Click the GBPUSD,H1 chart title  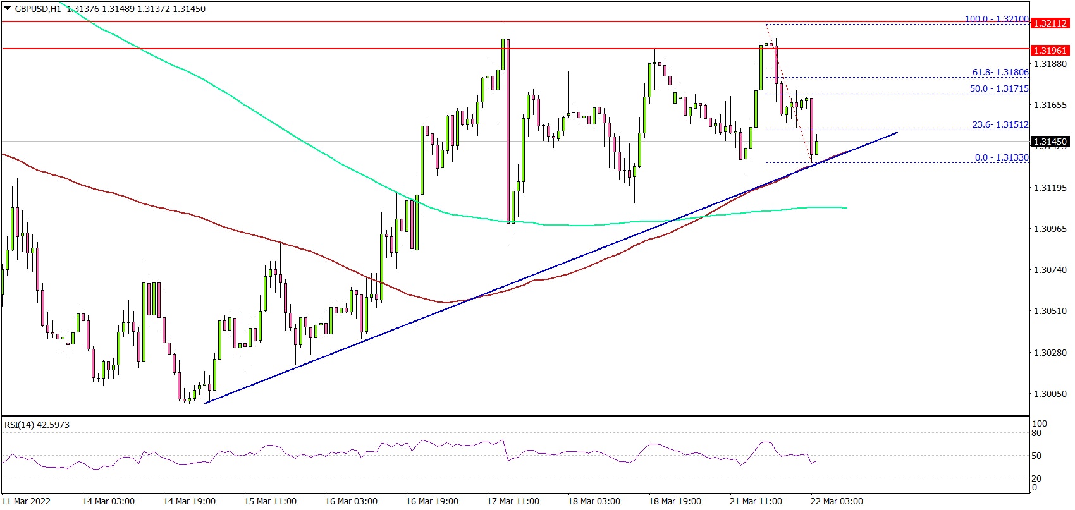click(37, 9)
